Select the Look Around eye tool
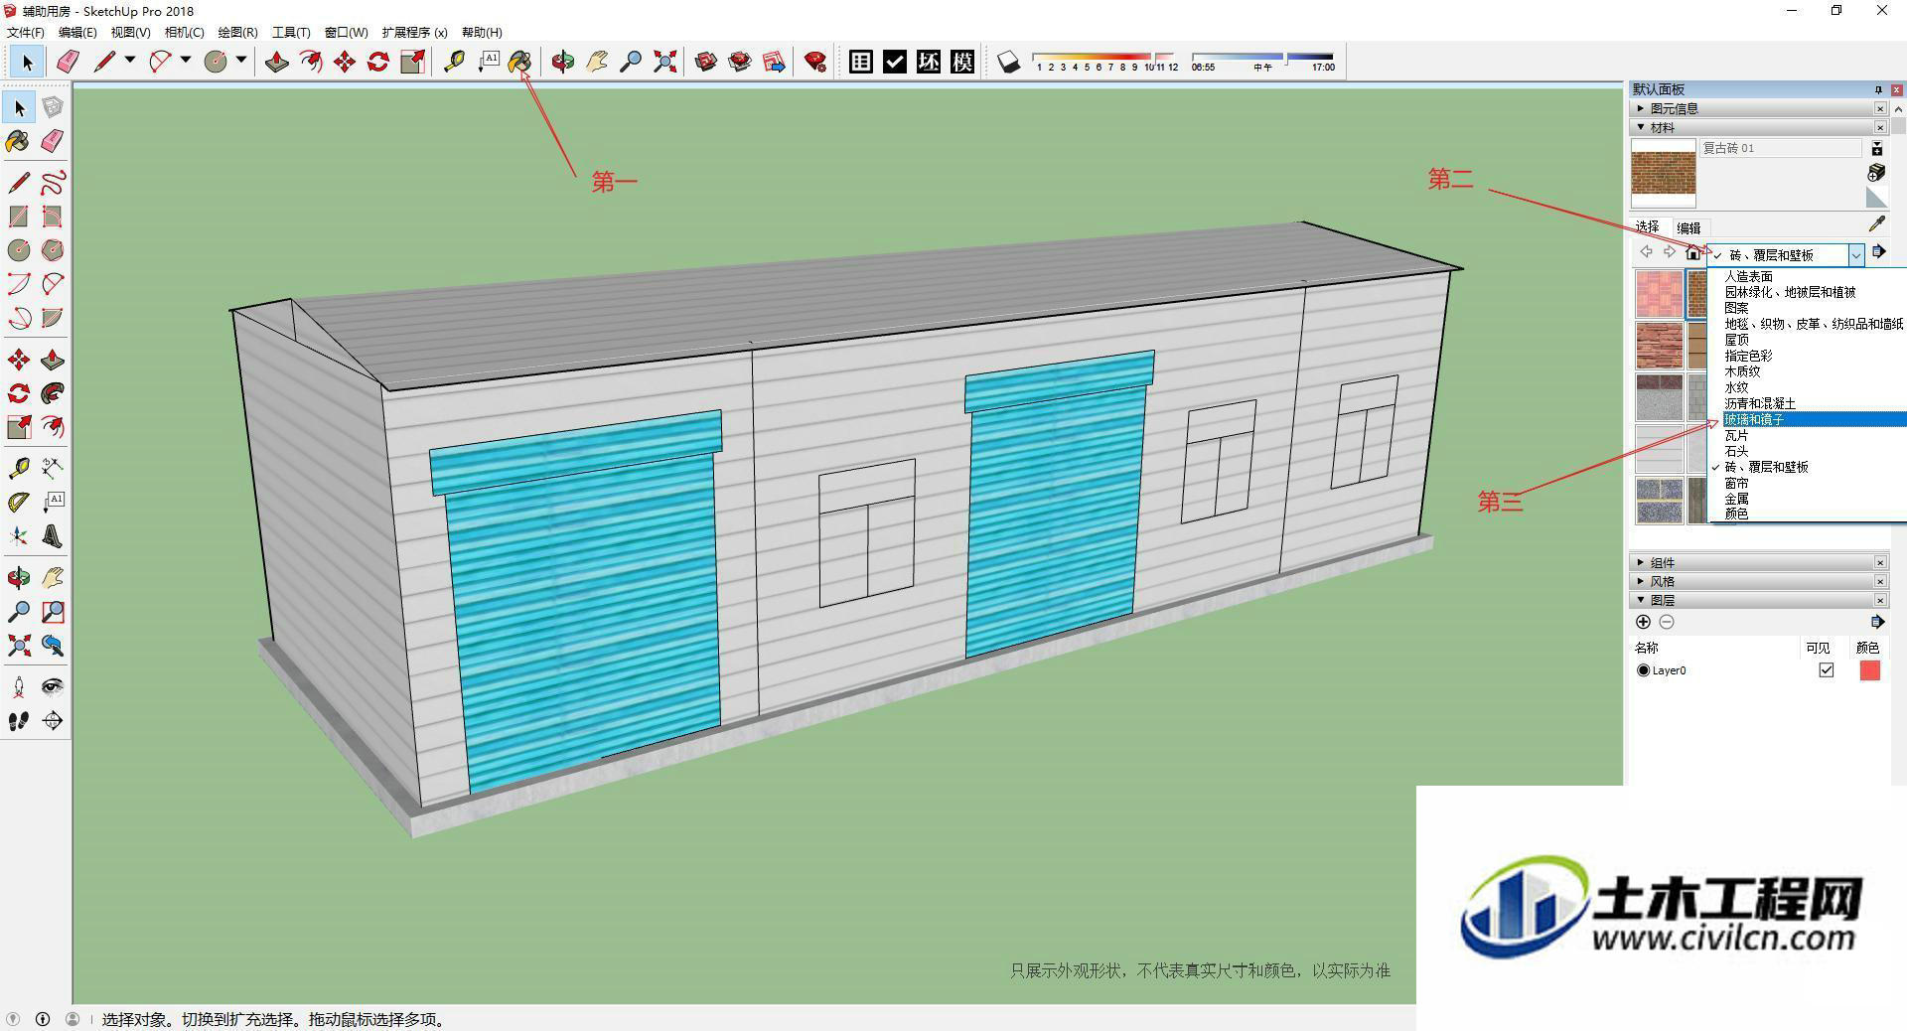1907x1031 pixels. 53,687
